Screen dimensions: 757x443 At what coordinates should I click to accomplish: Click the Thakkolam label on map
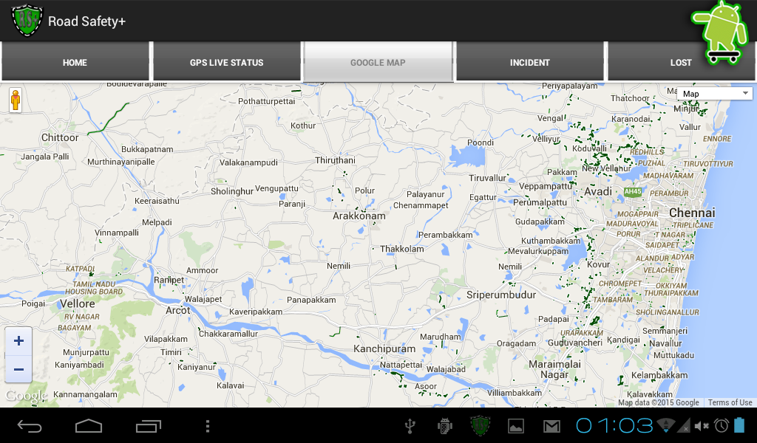(x=401, y=249)
